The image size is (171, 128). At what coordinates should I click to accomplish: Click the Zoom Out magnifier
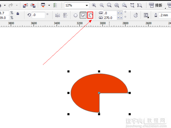point(102,5)
